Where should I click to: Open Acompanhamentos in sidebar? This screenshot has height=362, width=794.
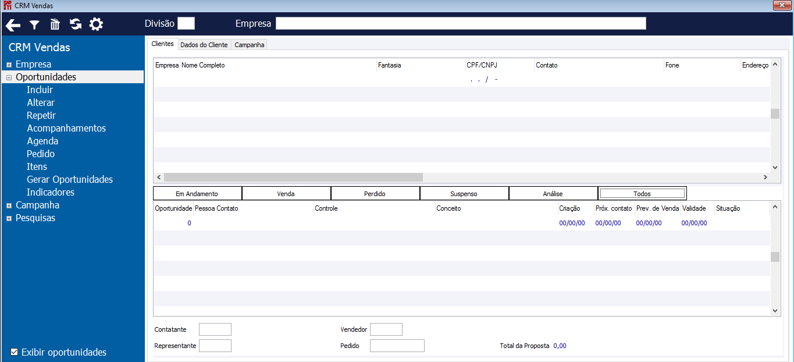point(66,129)
